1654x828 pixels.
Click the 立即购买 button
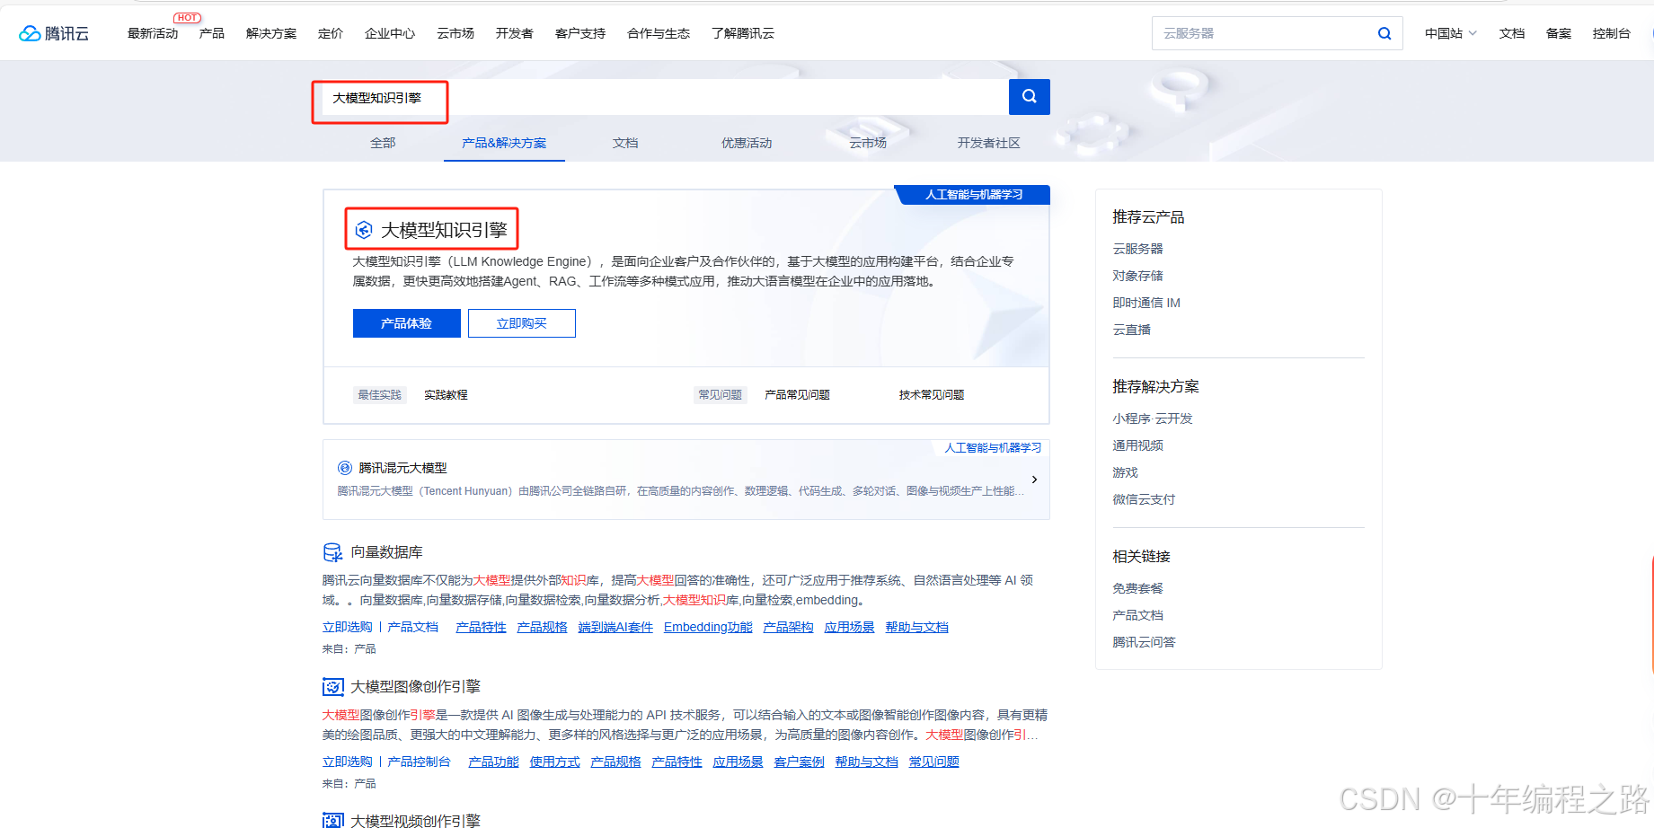(522, 323)
